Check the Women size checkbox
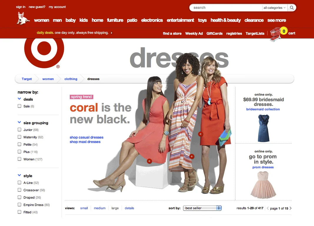 [19, 159]
